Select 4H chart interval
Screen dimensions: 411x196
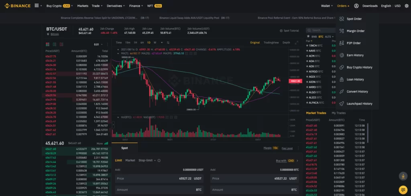point(142,42)
